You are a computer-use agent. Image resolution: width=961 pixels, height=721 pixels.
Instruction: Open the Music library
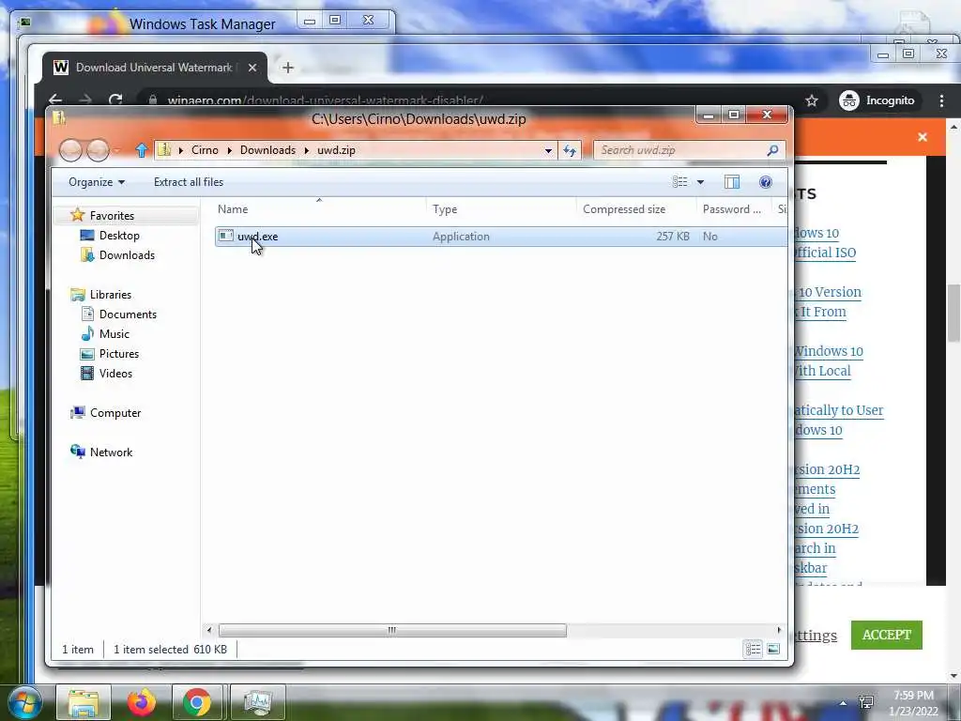[114, 334]
